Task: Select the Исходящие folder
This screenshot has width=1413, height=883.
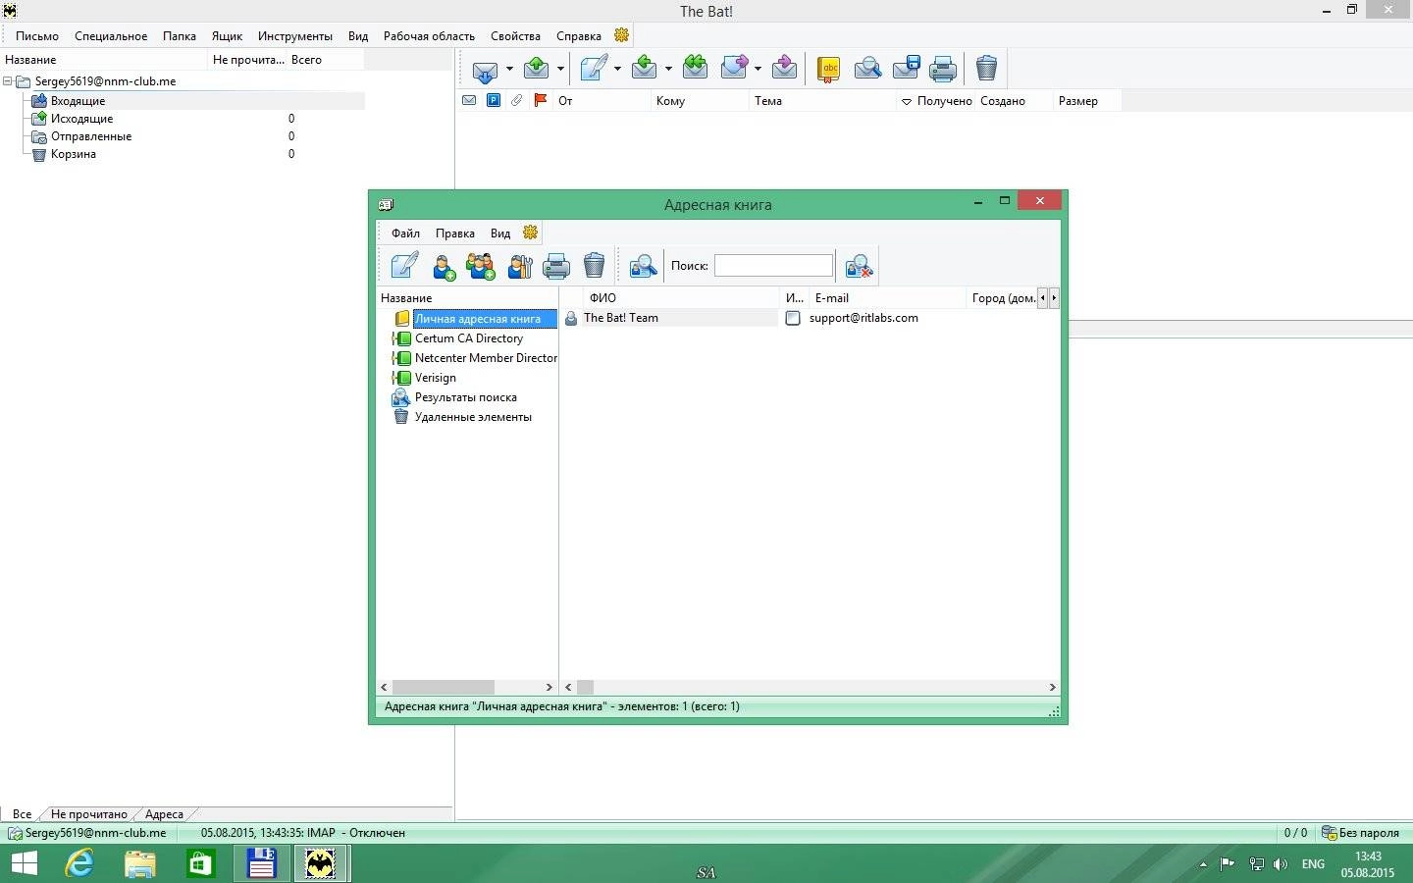Action: pos(81,119)
